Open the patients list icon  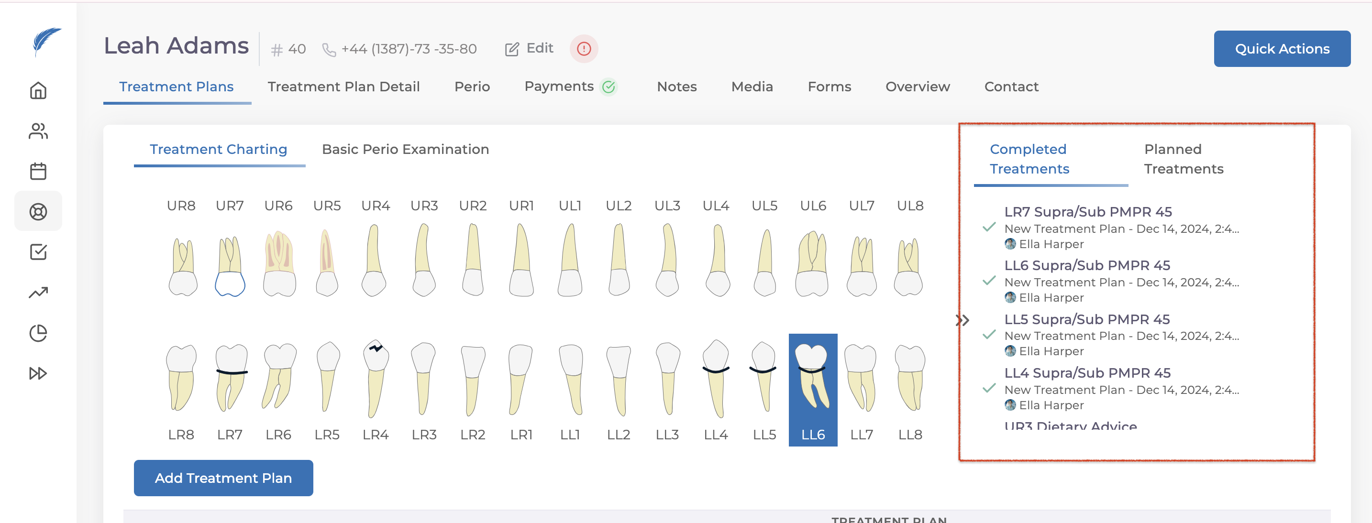(x=38, y=131)
